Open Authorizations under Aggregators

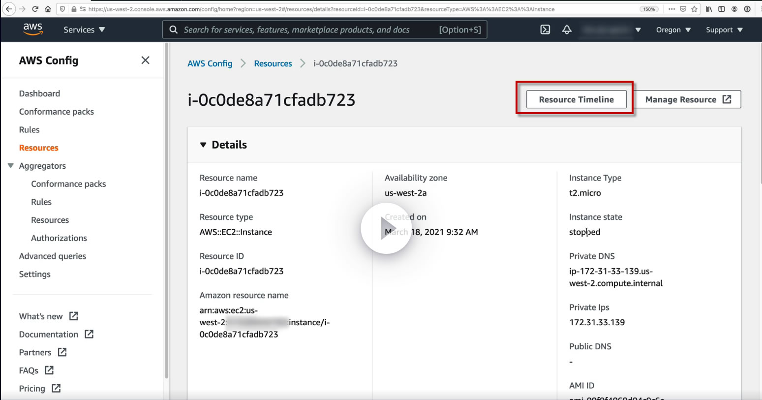coord(59,238)
